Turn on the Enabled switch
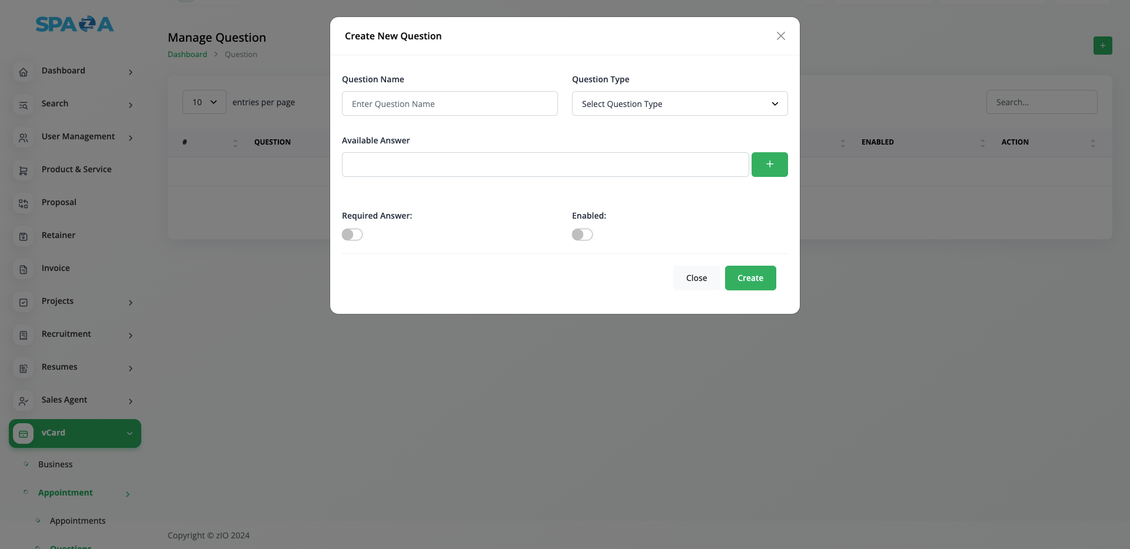1130x549 pixels. 582,235
